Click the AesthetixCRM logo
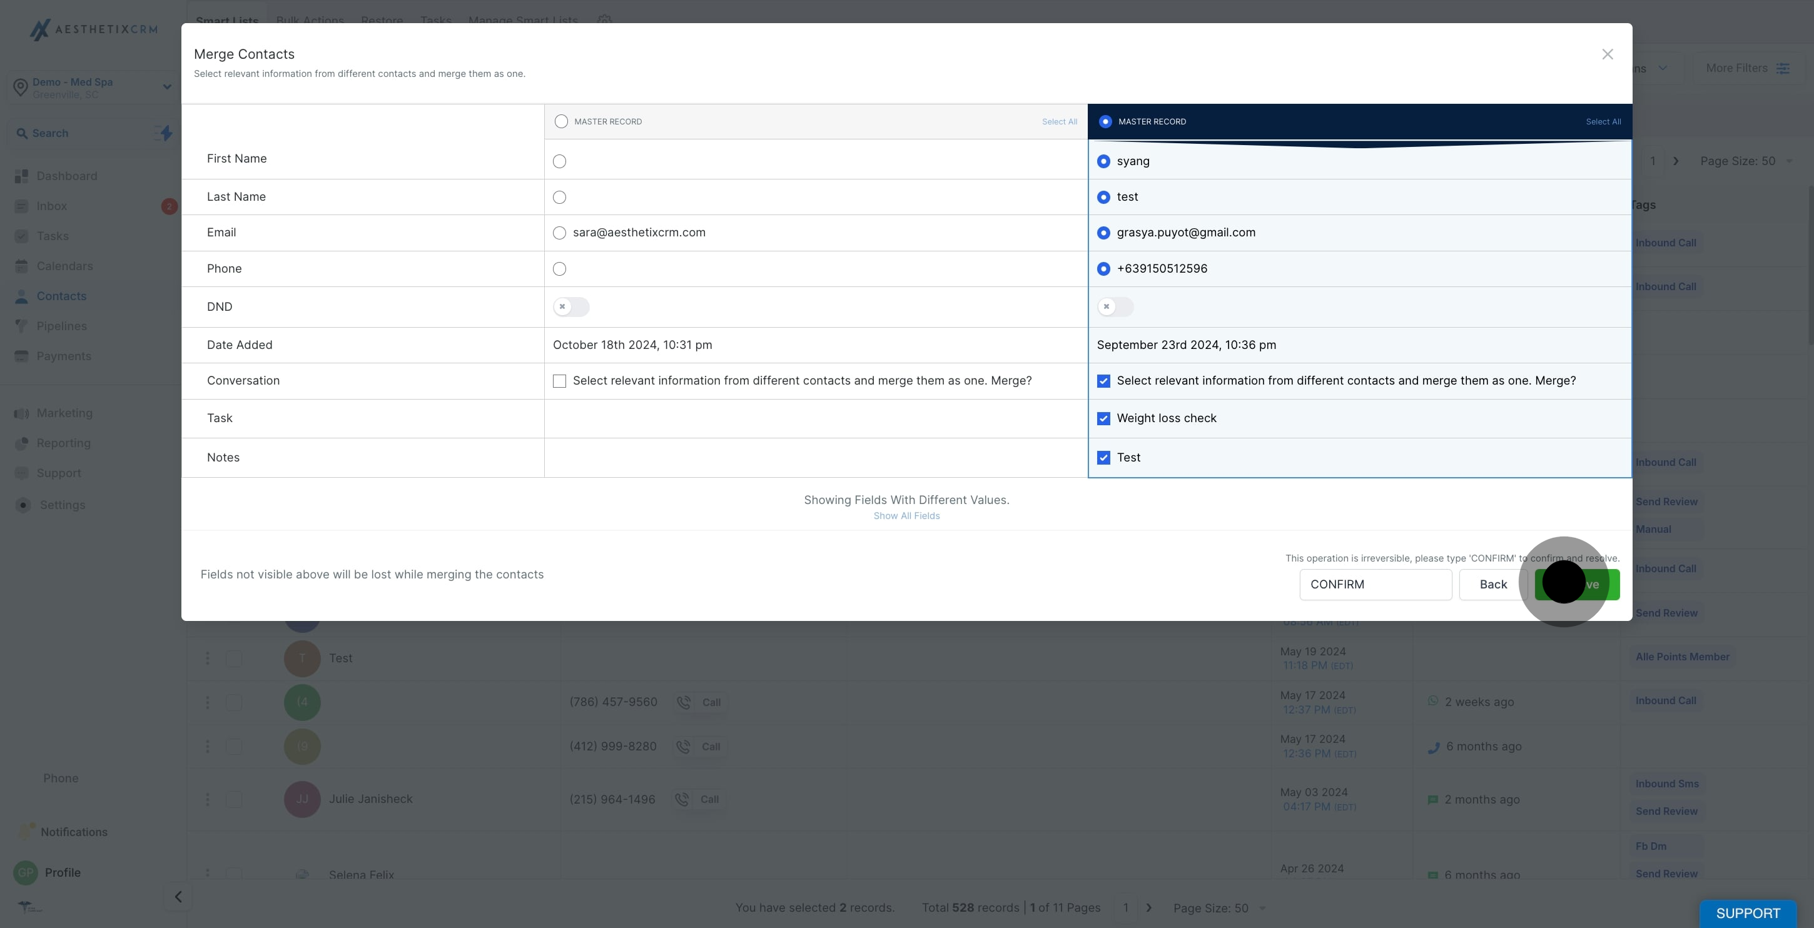 (93, 29)
